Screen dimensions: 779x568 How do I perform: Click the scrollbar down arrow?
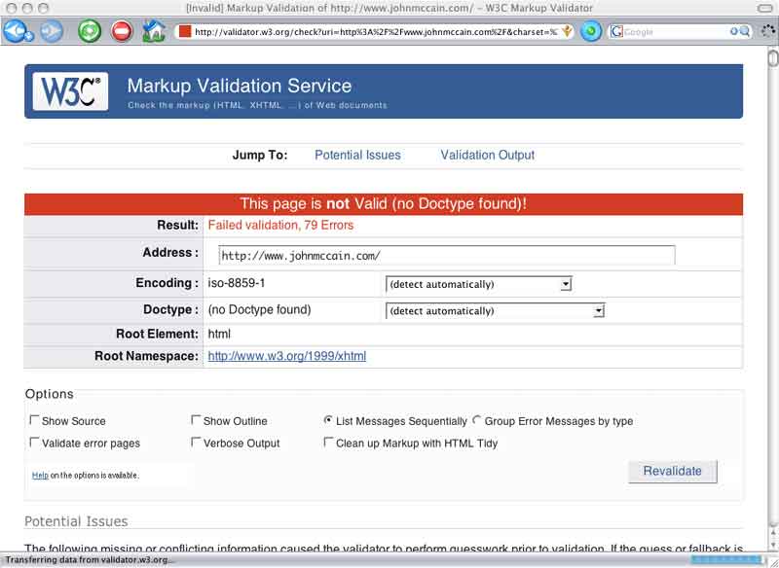click(773, 545)
